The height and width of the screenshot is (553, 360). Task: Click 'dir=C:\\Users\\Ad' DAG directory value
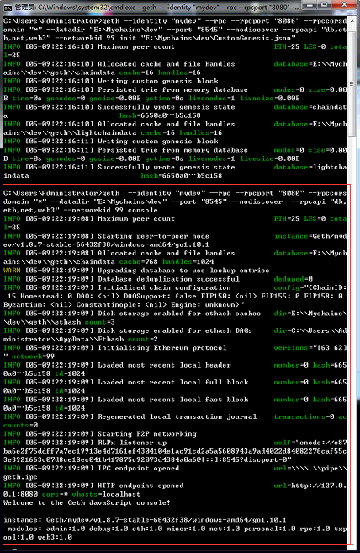tap(310, 330)
